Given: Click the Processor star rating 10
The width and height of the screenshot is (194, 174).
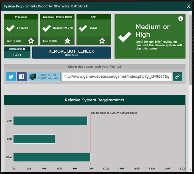Looking at the screenshot, I should pos(31,41).
